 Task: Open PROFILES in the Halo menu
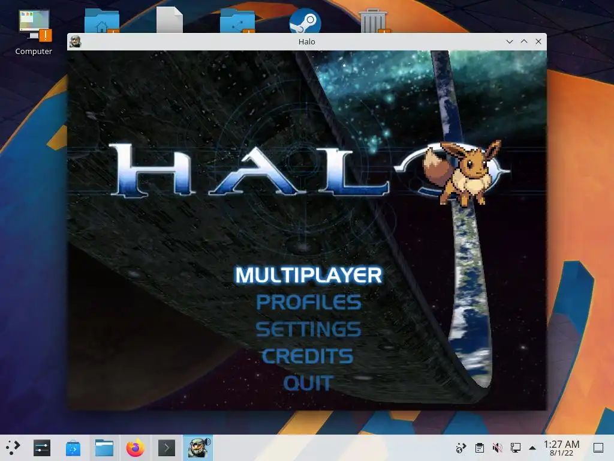tap(309, 303)
